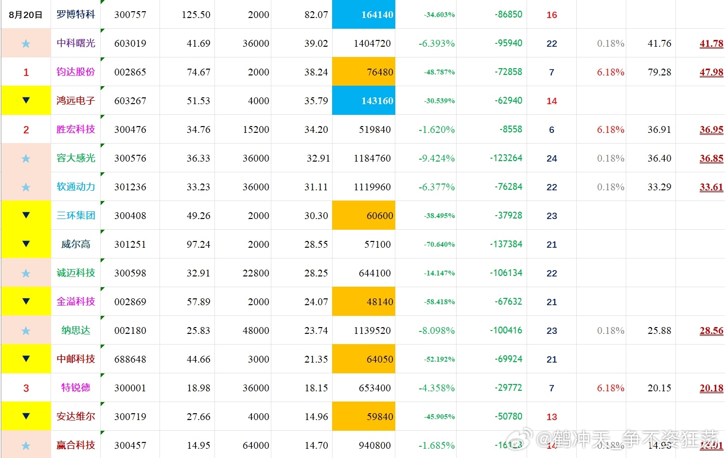This screenshot has width=725, height=458.
Task: Click the star icon beside 诚迈科技
Action: coord(26,274)
